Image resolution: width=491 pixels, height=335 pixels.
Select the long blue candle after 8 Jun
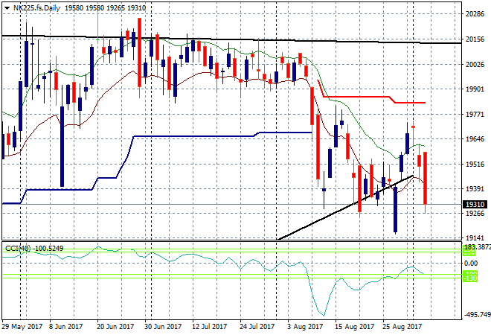tap(62, 147)
